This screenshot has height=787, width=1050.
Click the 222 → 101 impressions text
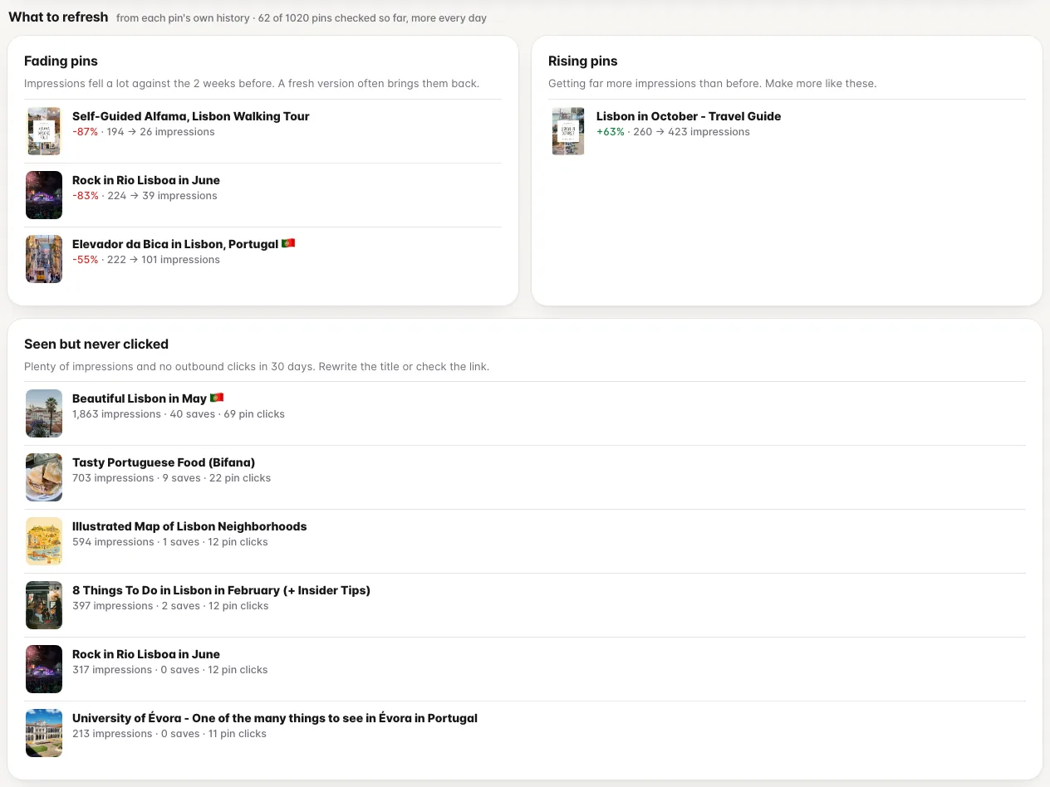(164, 260)
